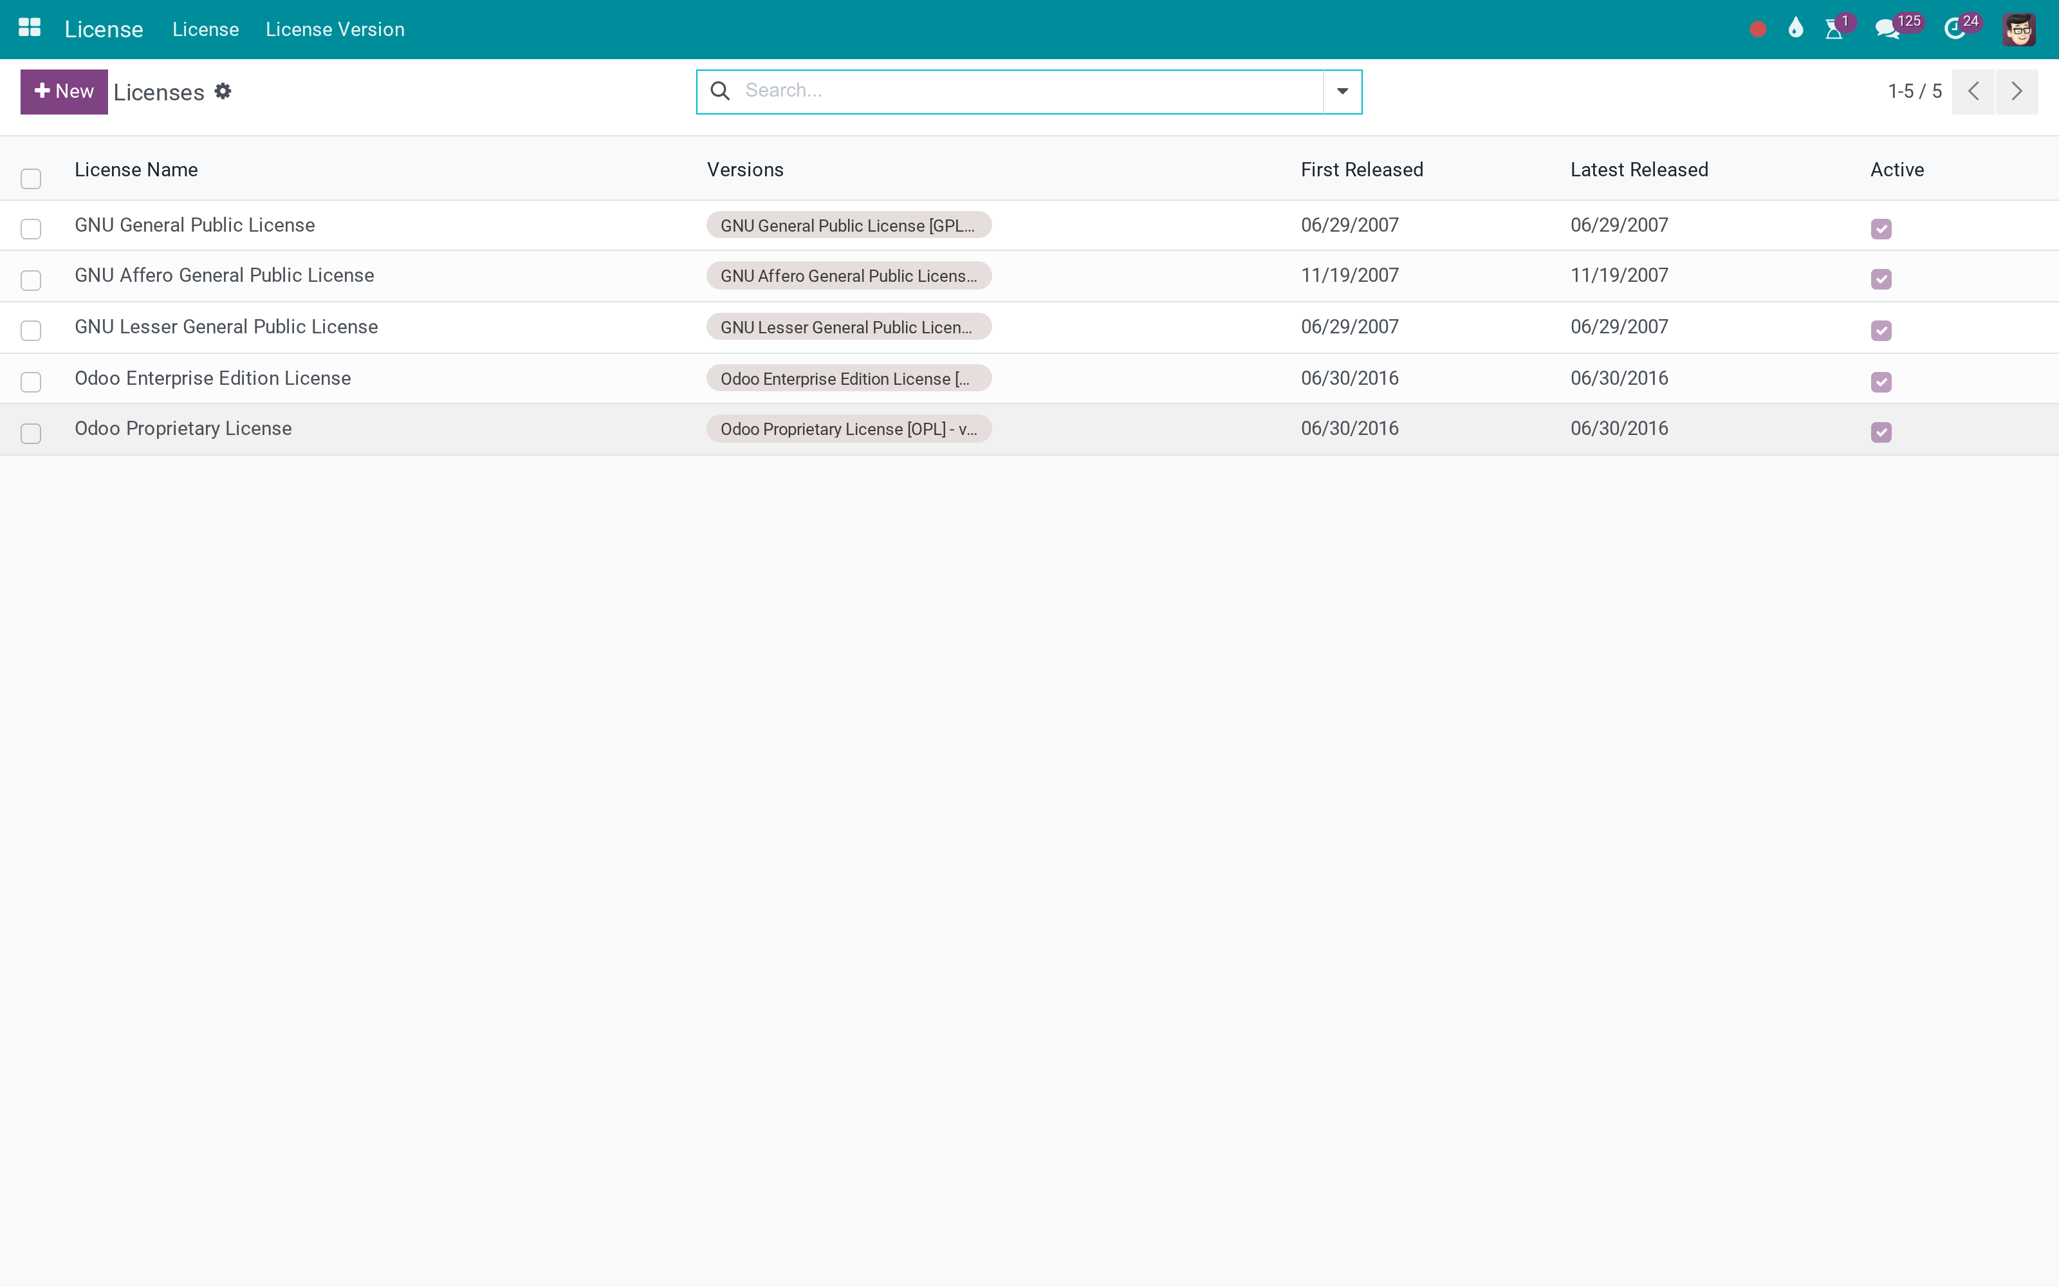This screenshot has height=1287, width=2059.
Task: Select the GNU General Public License row checkbox
Action: [x=31, y=229]
